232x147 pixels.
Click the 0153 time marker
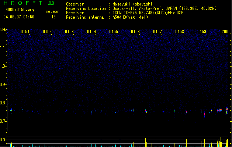tap(69, 31)
